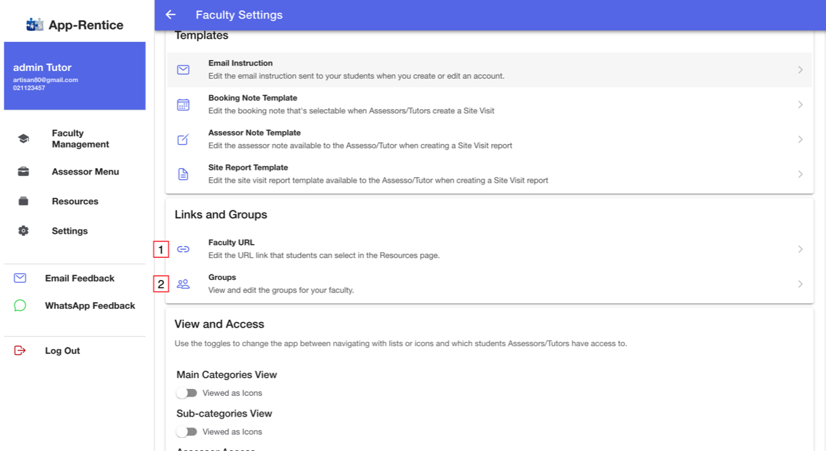Open Assessor Note Template chevron arrow

pyautogui.click(x=800, y=139)
